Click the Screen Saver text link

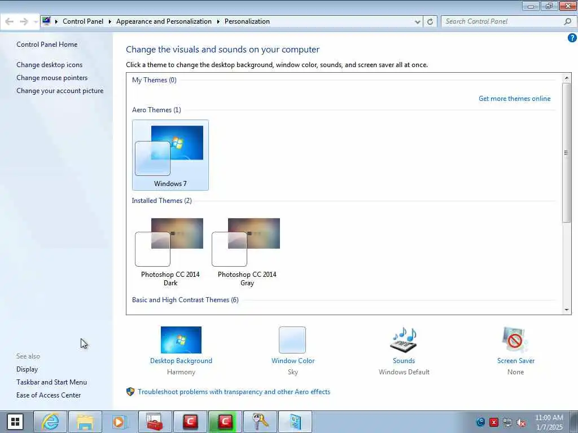(516, 361)
